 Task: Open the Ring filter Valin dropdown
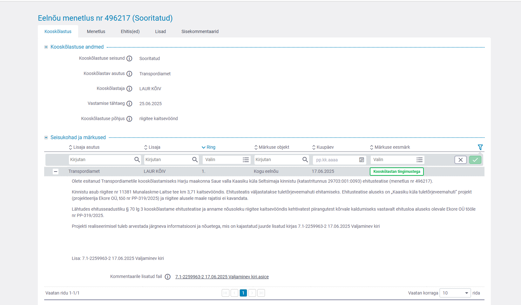click(227, 159)
